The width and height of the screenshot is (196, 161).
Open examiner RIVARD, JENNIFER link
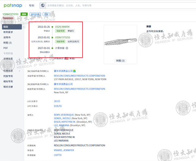point(64,150)
